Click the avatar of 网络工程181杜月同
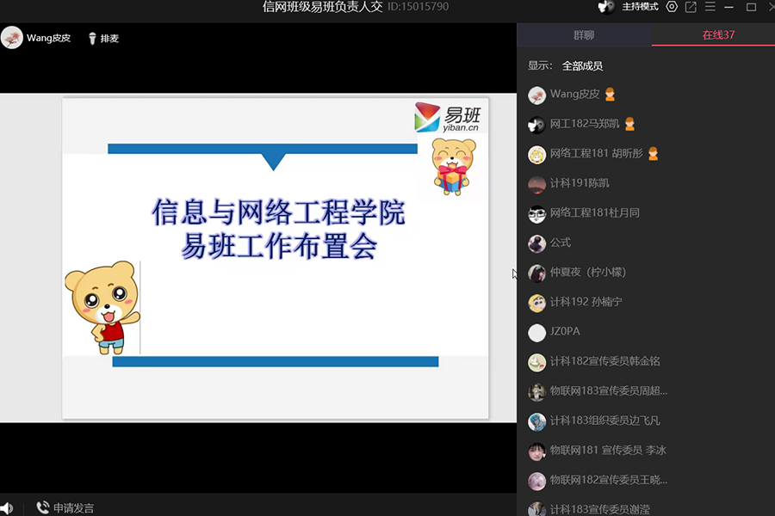This screenshot has width=775, height=516. pyautogui.click(x=536, y=213)
